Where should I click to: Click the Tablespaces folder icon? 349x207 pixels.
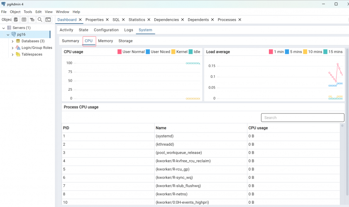(18, 54)
